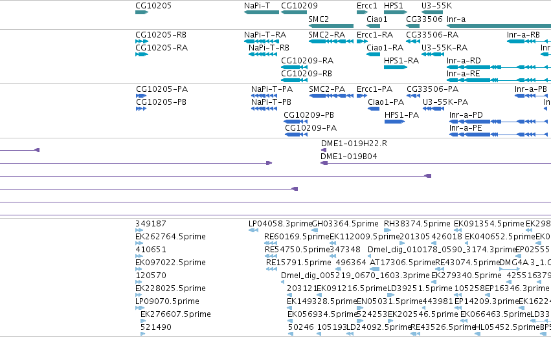The width and height of the screenshot is (551, 337).
Task: Select EST LP04058.3prime
Action: [253, 231]
